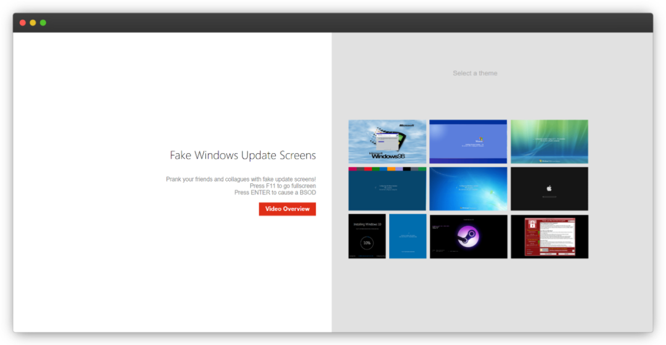Click the Press ENTER to cause a BSOD text
Image resolution: width=666 pixels, height=345 pixels.
pyautogui.click(x=275, y=193)
